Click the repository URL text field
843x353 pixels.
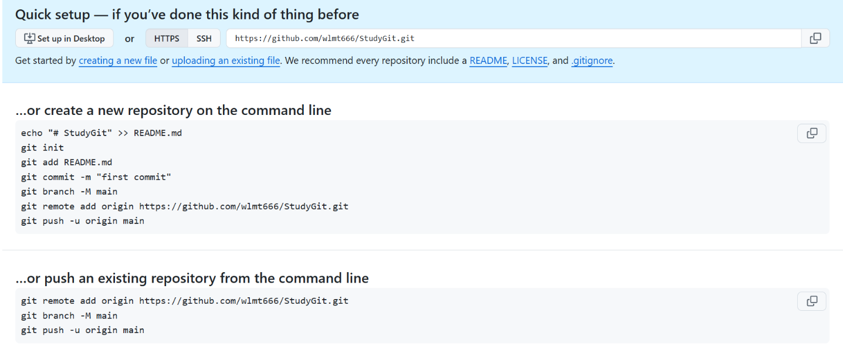point(513,39)
